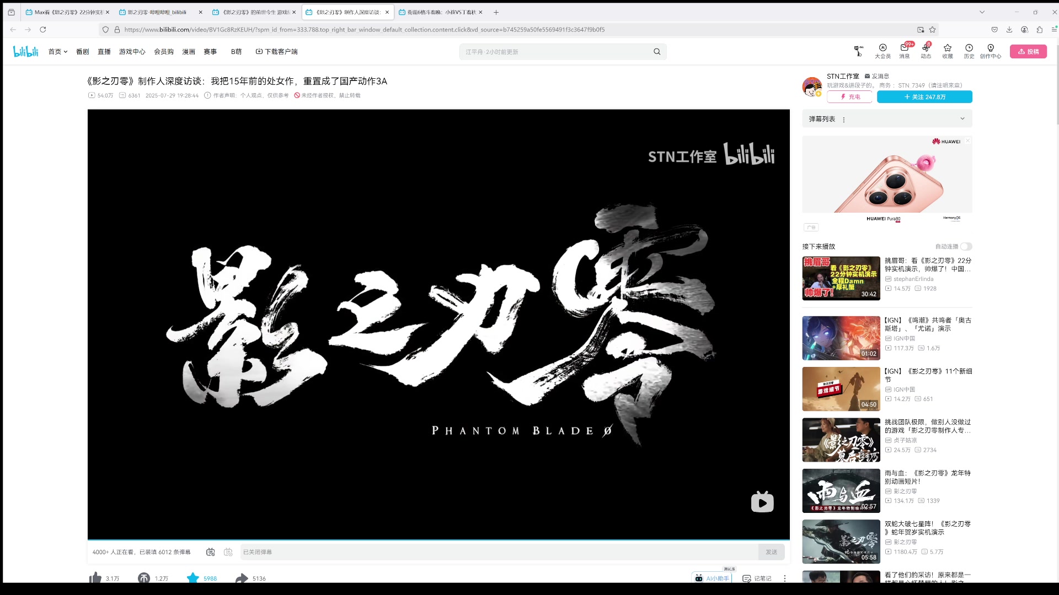1059x595 pixels.
Task: Open more options beside 弹幕列表
Action: [x=844, y=120]
